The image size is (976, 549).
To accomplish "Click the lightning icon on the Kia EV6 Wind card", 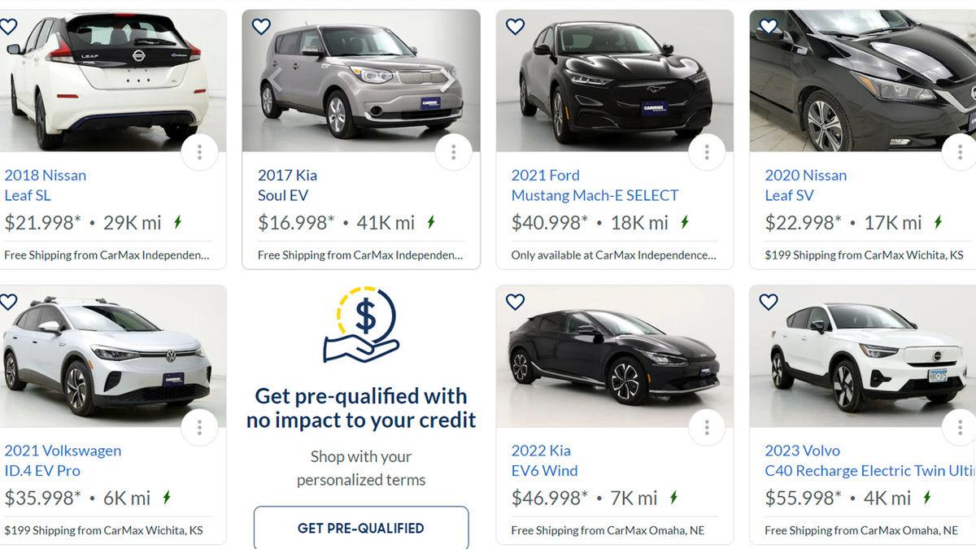I will tap(672, 497).
